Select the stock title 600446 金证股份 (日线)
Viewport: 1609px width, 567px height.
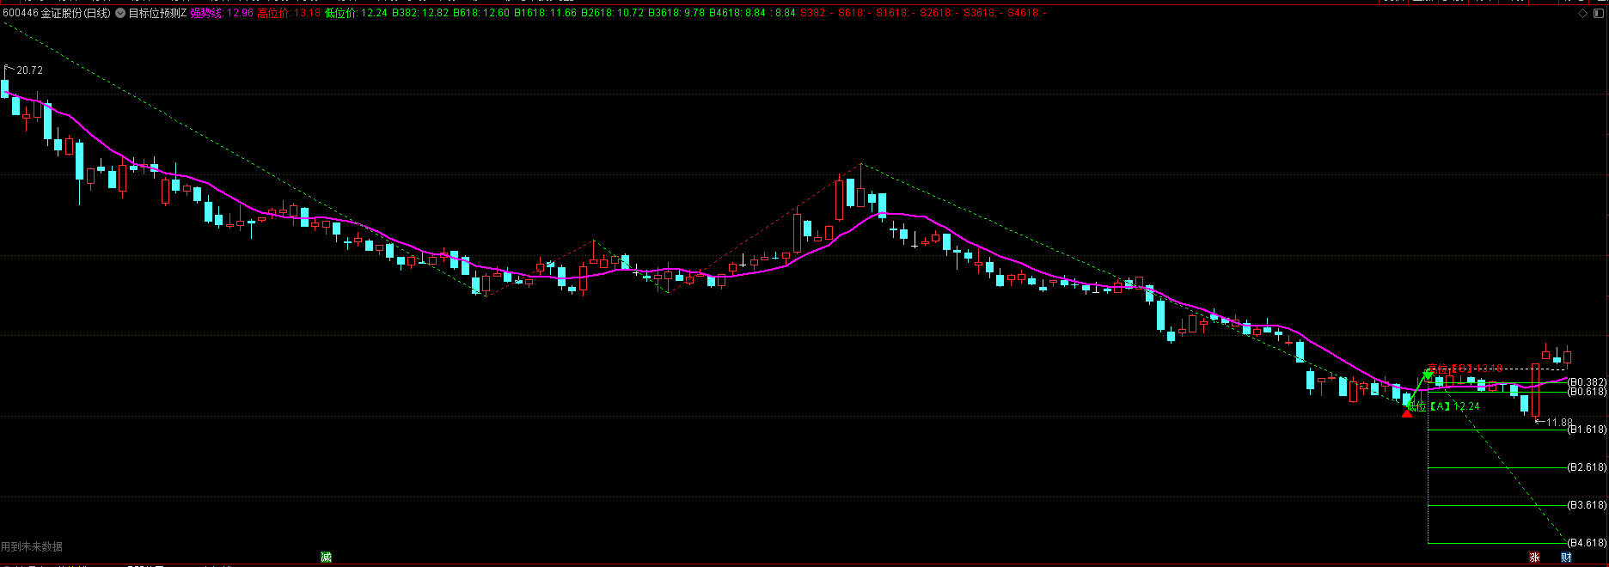pyautogui.click(x=57, y=14)
